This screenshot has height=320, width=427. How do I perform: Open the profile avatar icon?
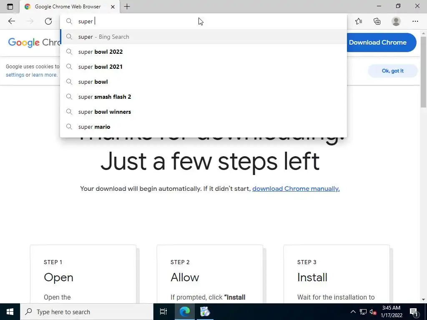(396, 21)
